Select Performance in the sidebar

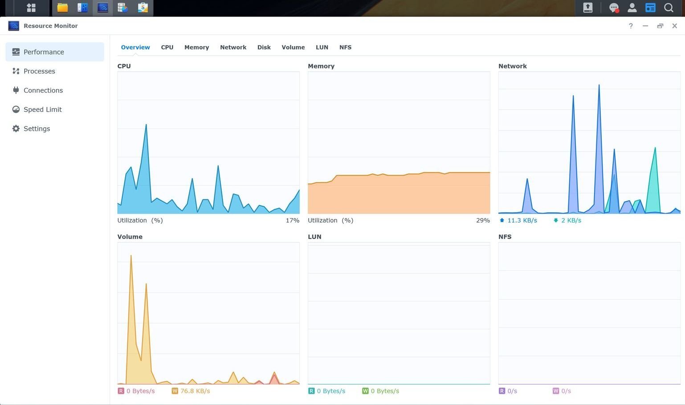tap(55, 52)
